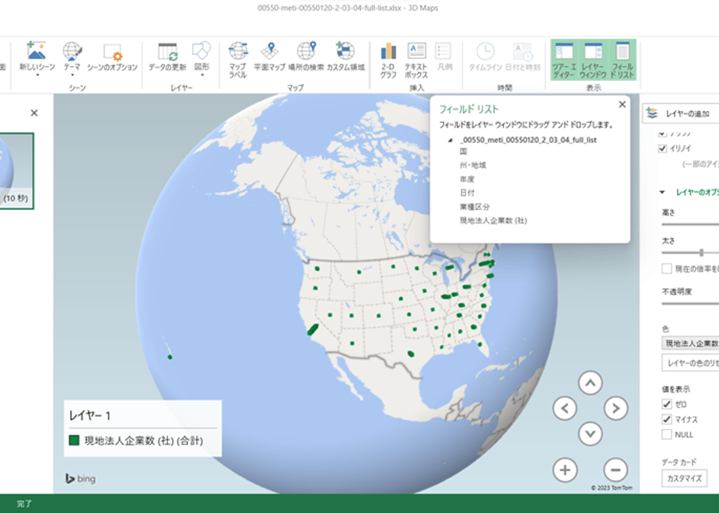Screen dimensions: 719x513
Task: Open the 色 field dropdown in layer pane
Action: coord(690,344)
